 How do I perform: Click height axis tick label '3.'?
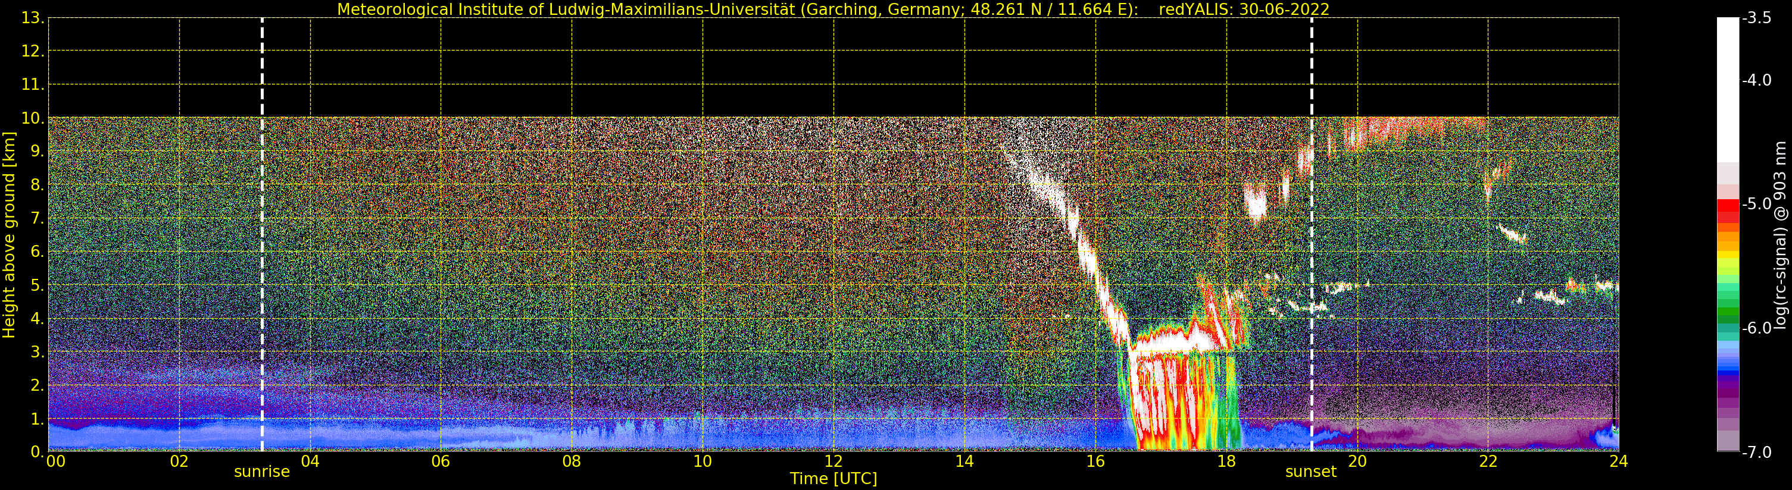pos(37,351)
